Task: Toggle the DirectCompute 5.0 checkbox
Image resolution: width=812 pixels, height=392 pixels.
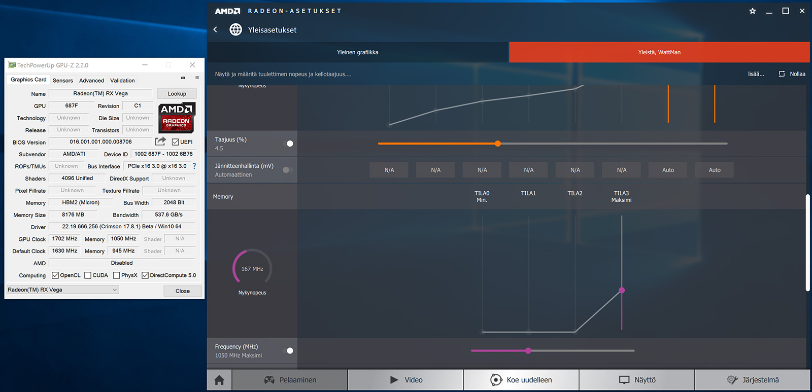Action: 145,275
